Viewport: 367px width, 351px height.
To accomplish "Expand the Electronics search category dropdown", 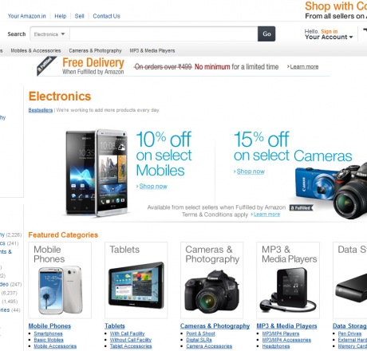I will [49, 34].
